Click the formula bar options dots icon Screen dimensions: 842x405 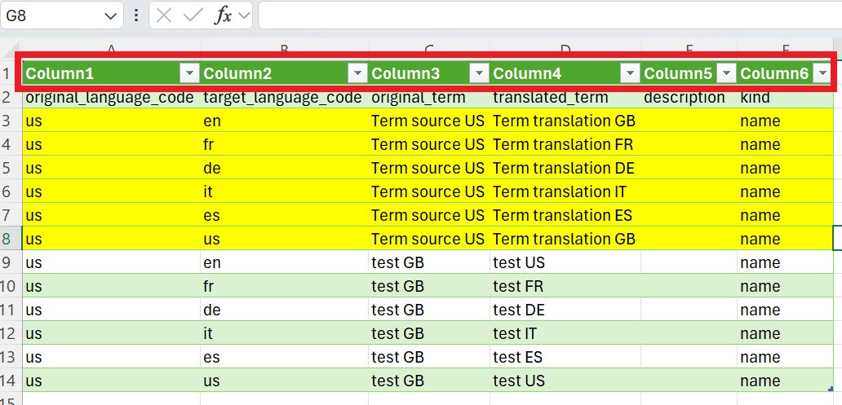point(135,16)
